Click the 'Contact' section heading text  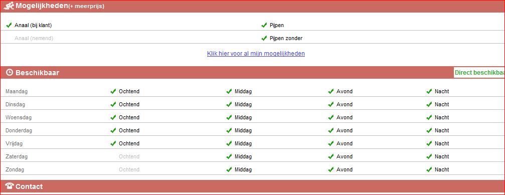point(29,186)
